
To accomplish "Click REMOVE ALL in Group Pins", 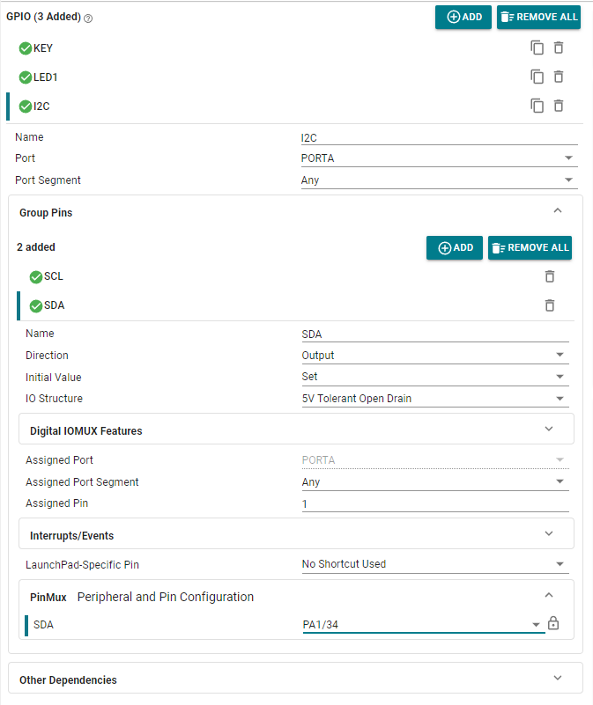I will 530,248.
